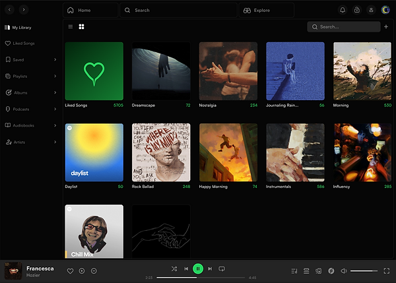The height and width of the screenshot is (283, 396).
Task: Open Liked Songs in sidebar
Action: pos(20,44)
